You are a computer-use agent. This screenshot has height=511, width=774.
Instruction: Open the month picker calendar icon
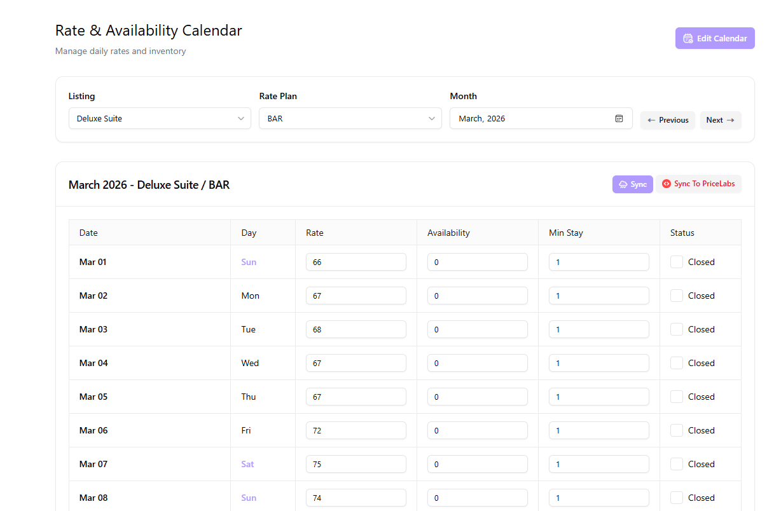[619, 118]
